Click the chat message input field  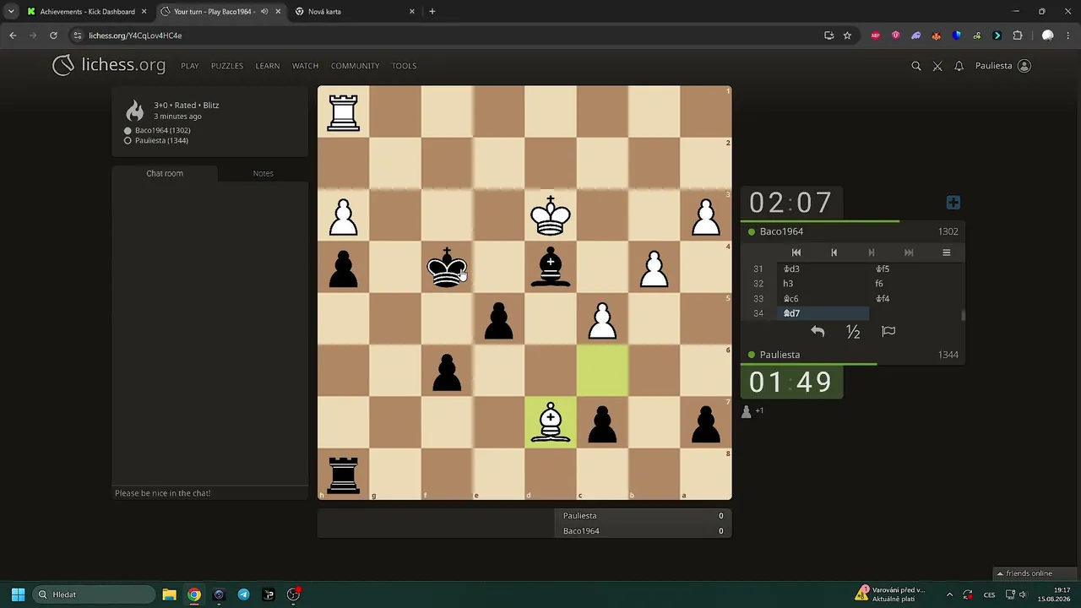coord(210,493)
